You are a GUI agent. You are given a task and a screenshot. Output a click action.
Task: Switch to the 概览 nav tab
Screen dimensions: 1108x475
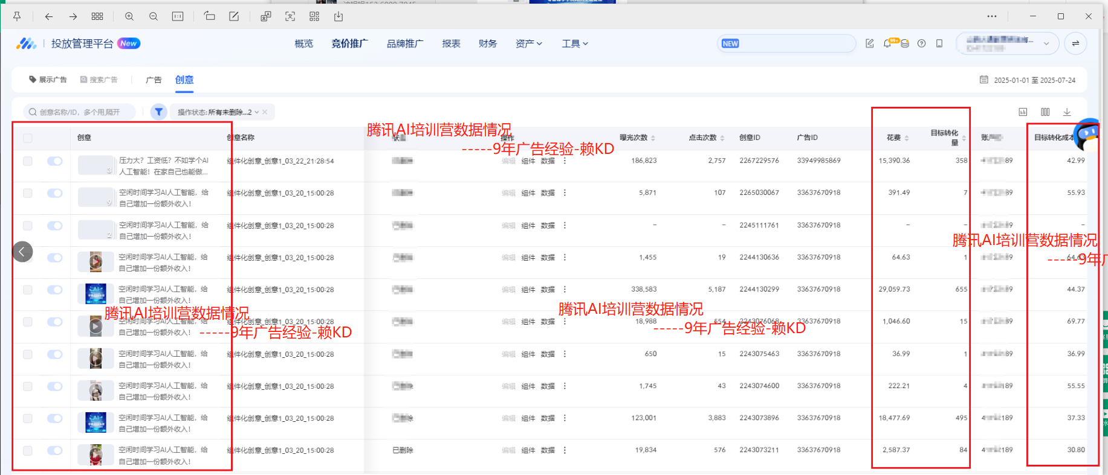(304, 43)
